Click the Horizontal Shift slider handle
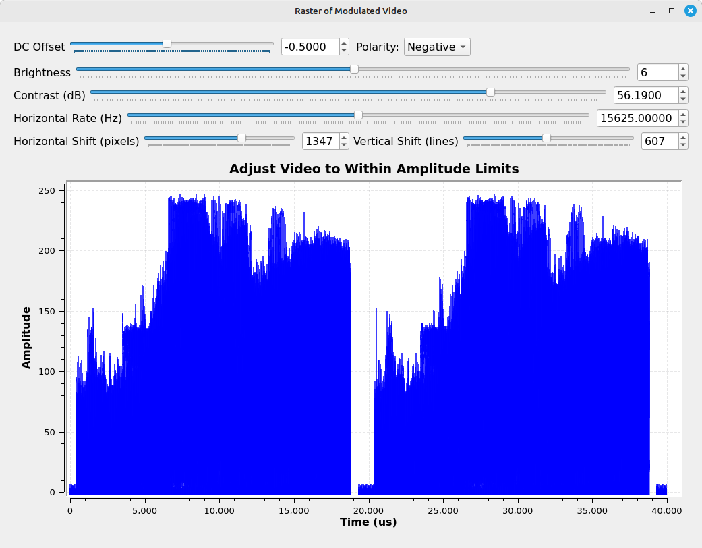Image resolution: width=702 pixels, height=548 pixels. [241, 138]
